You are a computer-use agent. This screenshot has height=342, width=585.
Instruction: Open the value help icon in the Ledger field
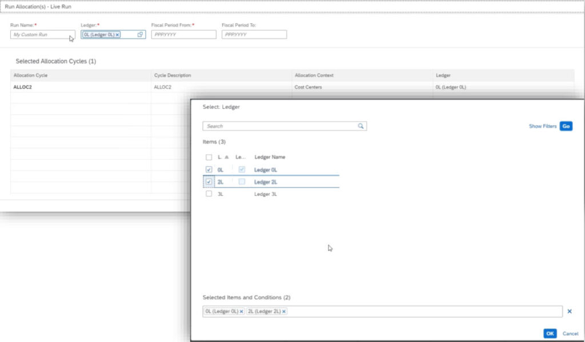click(x=140, y=35)
